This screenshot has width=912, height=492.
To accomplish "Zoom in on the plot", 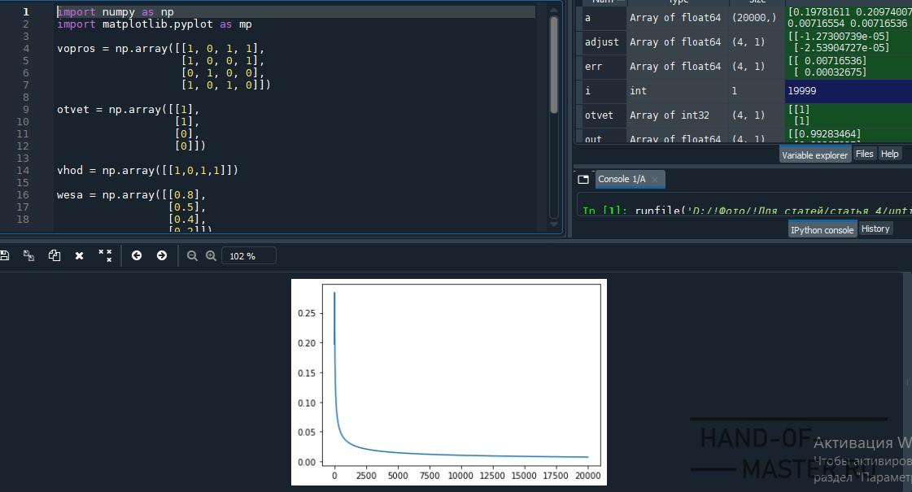I will click(x=211, y=255).
